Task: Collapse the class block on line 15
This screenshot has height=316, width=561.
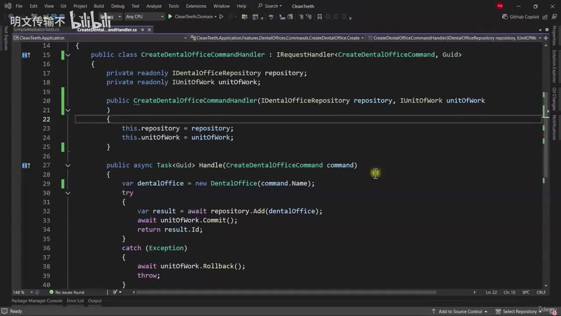Action: 68,55
